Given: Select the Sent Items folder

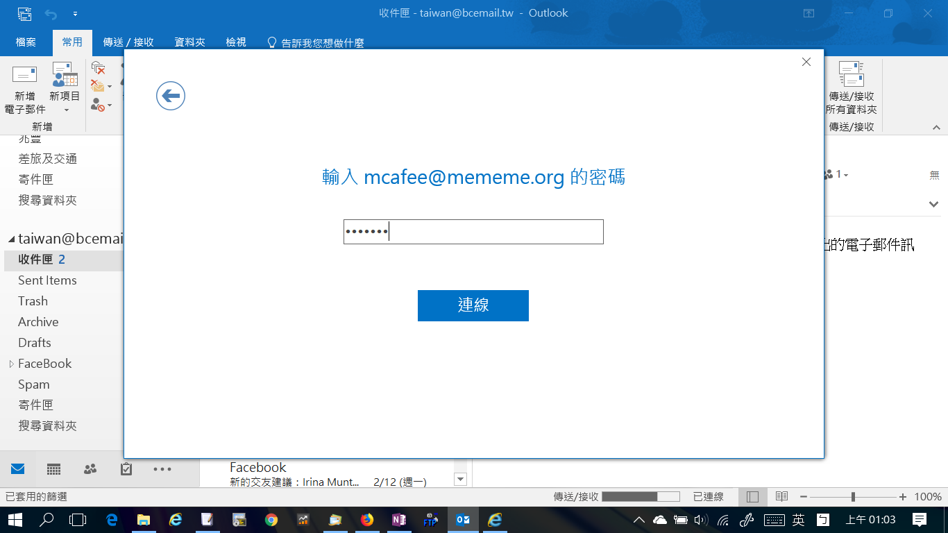Looking at the screenshot, I should tap(47, 280).
